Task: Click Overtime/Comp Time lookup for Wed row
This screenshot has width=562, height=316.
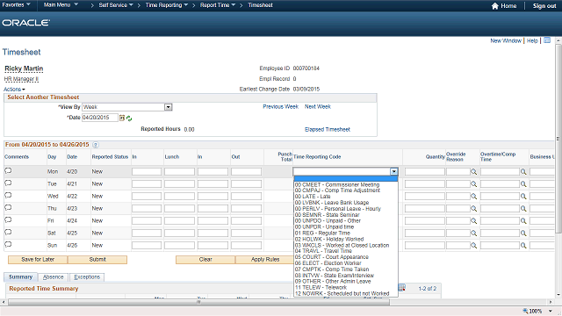Action: tap(523, 197)
